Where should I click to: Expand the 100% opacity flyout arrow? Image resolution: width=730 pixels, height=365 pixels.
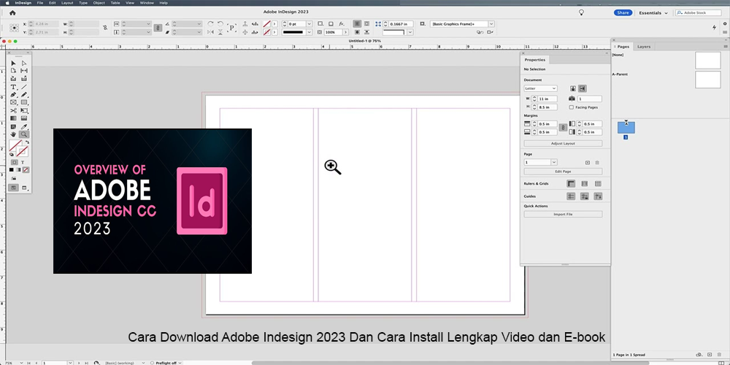click(346, 32)
